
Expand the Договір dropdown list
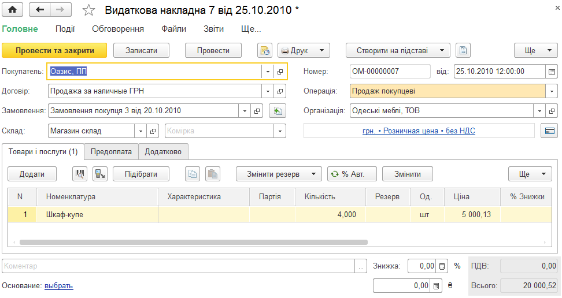tap(268, 91)
